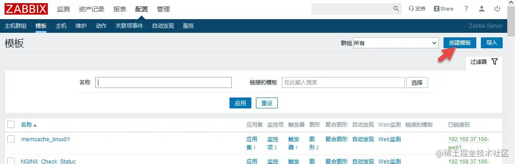This screenshot has width=515, height=164.
Task: Open the 资产记录 top menu
Action: [92, 9]
